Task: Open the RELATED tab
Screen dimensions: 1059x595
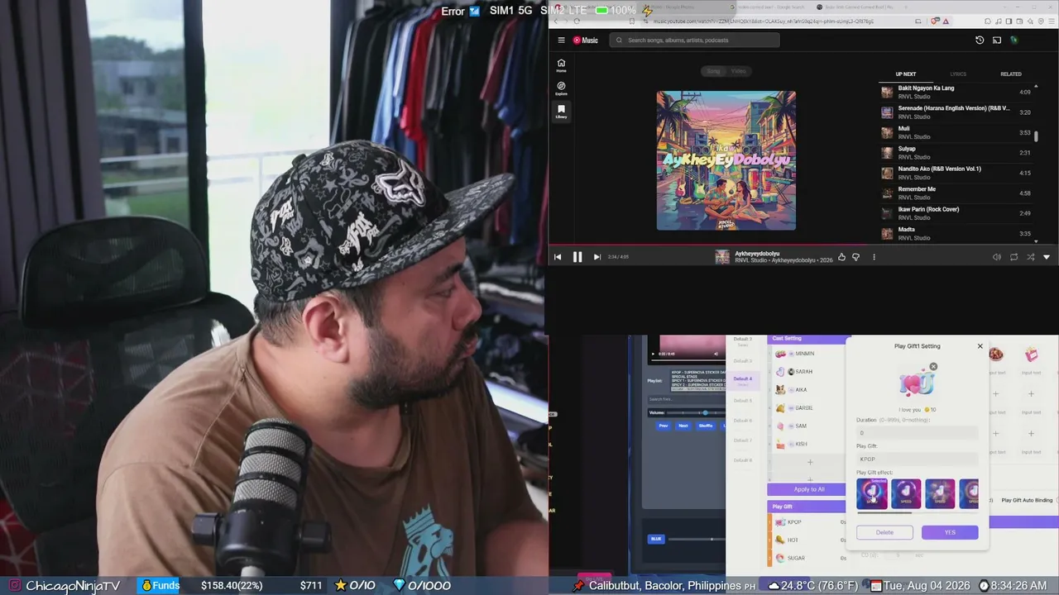Action: click(1011, 74)
